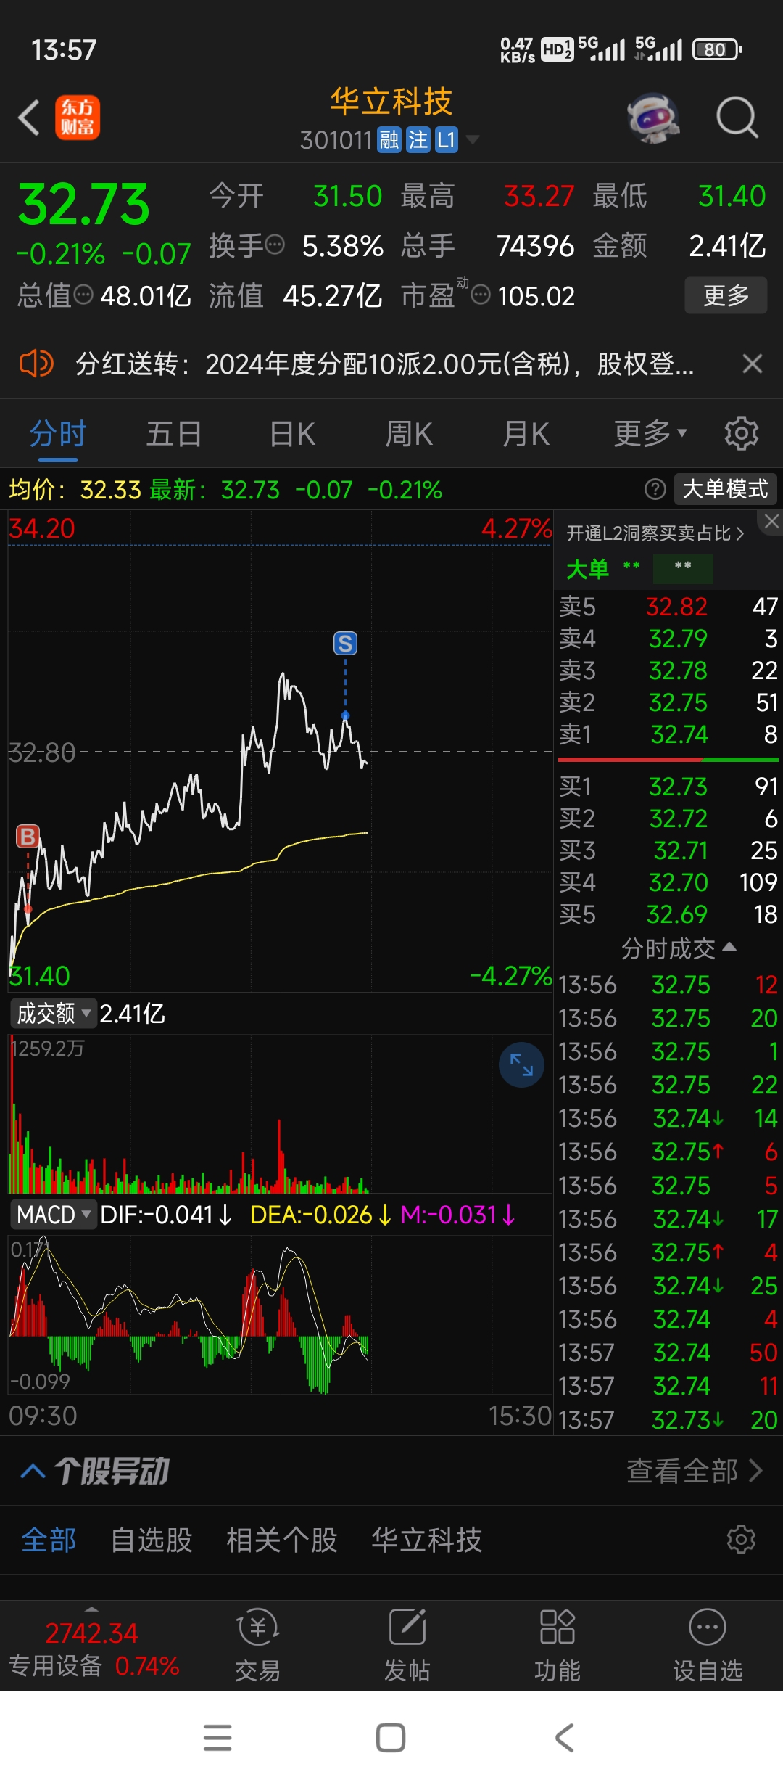Switch to the 日K tab
Image resolution: width=783 pixels, height=1785 pixels.
(x=292, y=434)
